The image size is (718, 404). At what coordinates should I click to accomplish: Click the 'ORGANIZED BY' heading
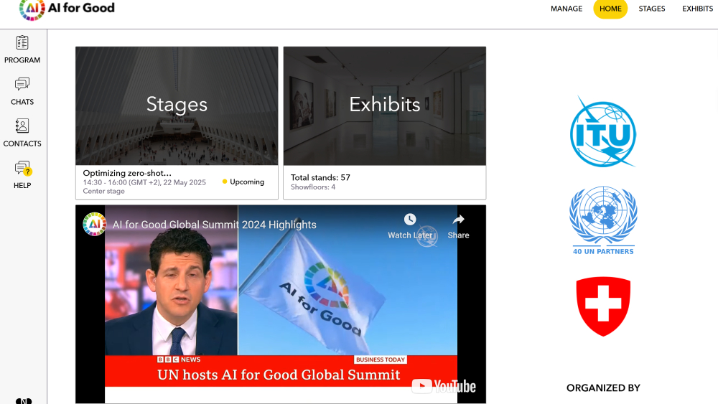(603, 388)
